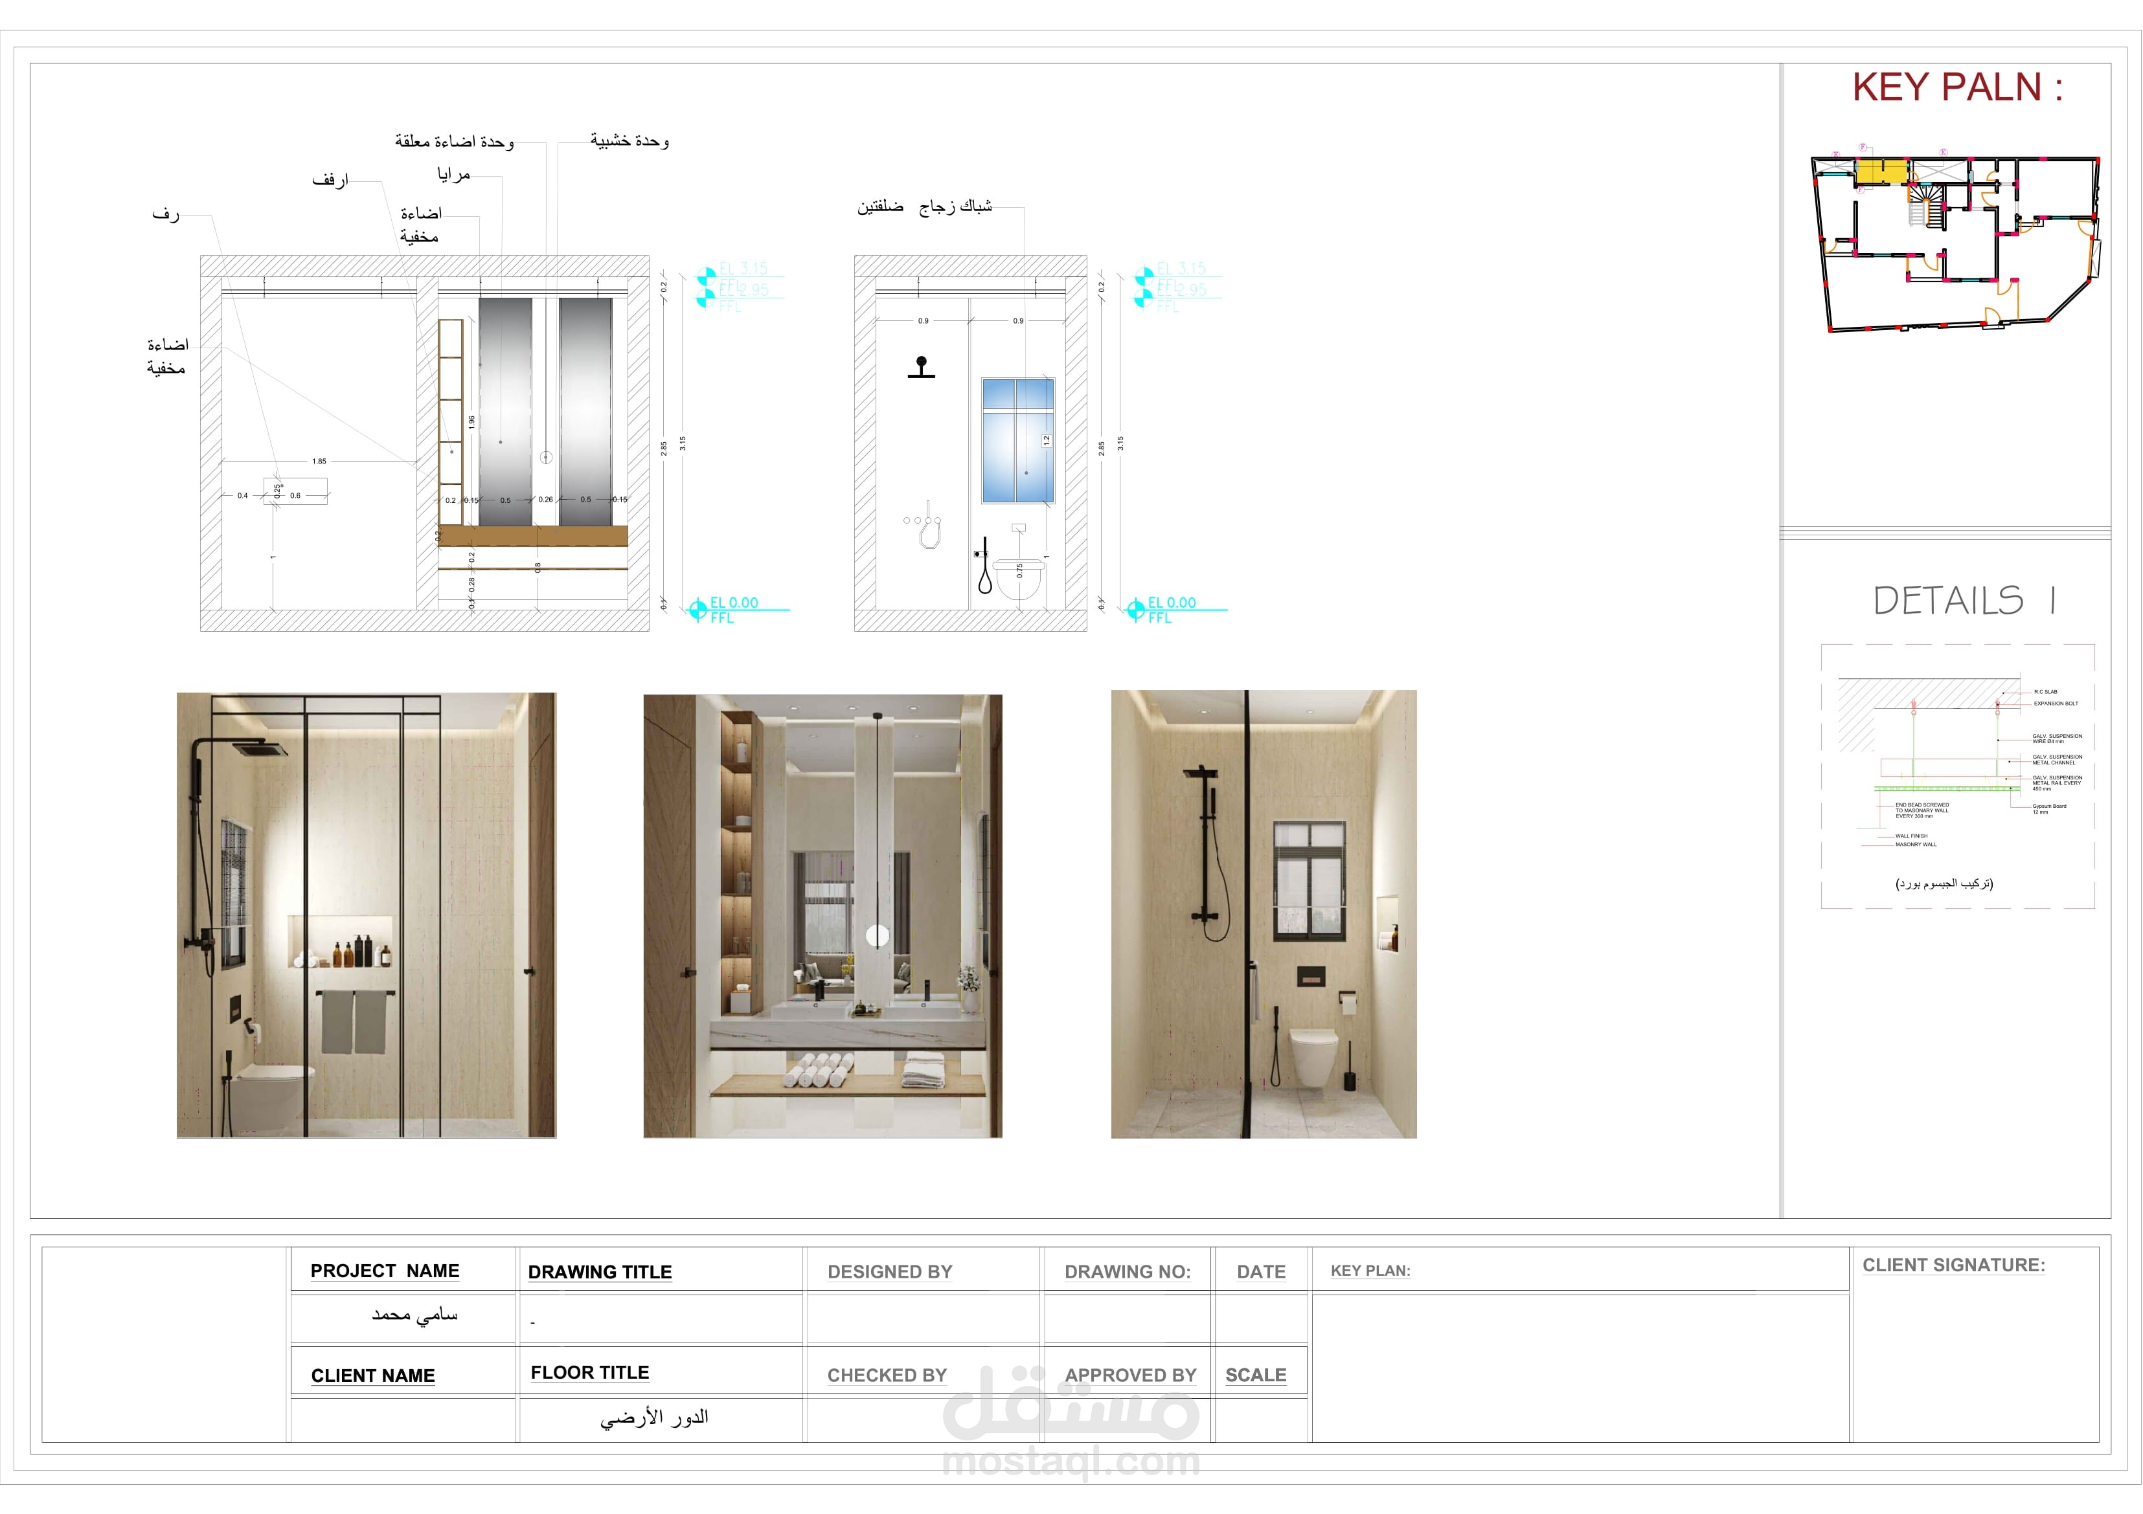
Task: Open the shower render with black glass frame
Action: click(x=366, y=914)
